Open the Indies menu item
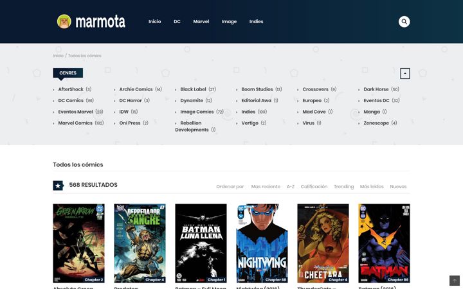The width and height of the screenshot is (463, 289). [x=256, y=22]
